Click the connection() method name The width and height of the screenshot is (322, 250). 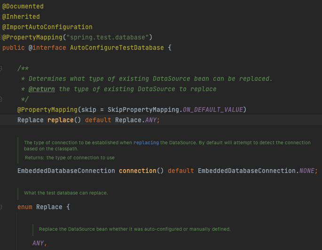(138, 171)
